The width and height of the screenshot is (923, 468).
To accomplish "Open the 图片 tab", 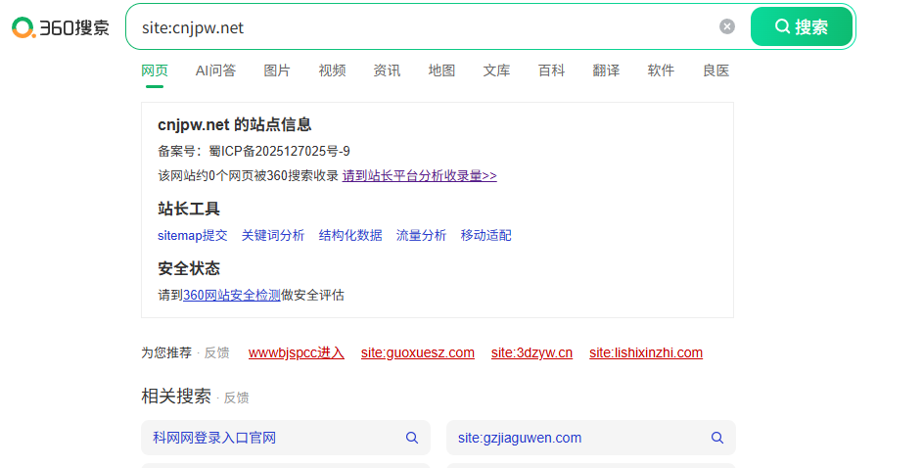I will pos(277,70).
